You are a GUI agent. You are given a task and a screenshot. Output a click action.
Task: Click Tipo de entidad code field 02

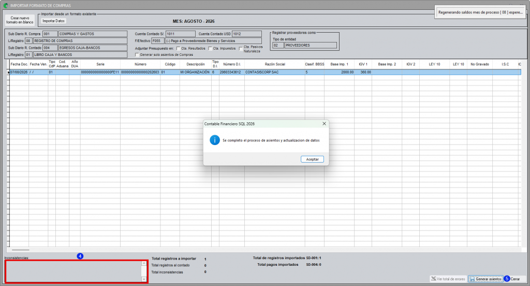click(x=278, y=45)
